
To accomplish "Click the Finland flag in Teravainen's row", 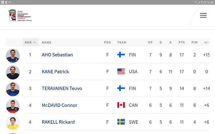I will pos(121,88).
